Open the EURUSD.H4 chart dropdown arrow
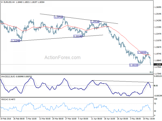162x121 pixels. [x=2, y=2]
